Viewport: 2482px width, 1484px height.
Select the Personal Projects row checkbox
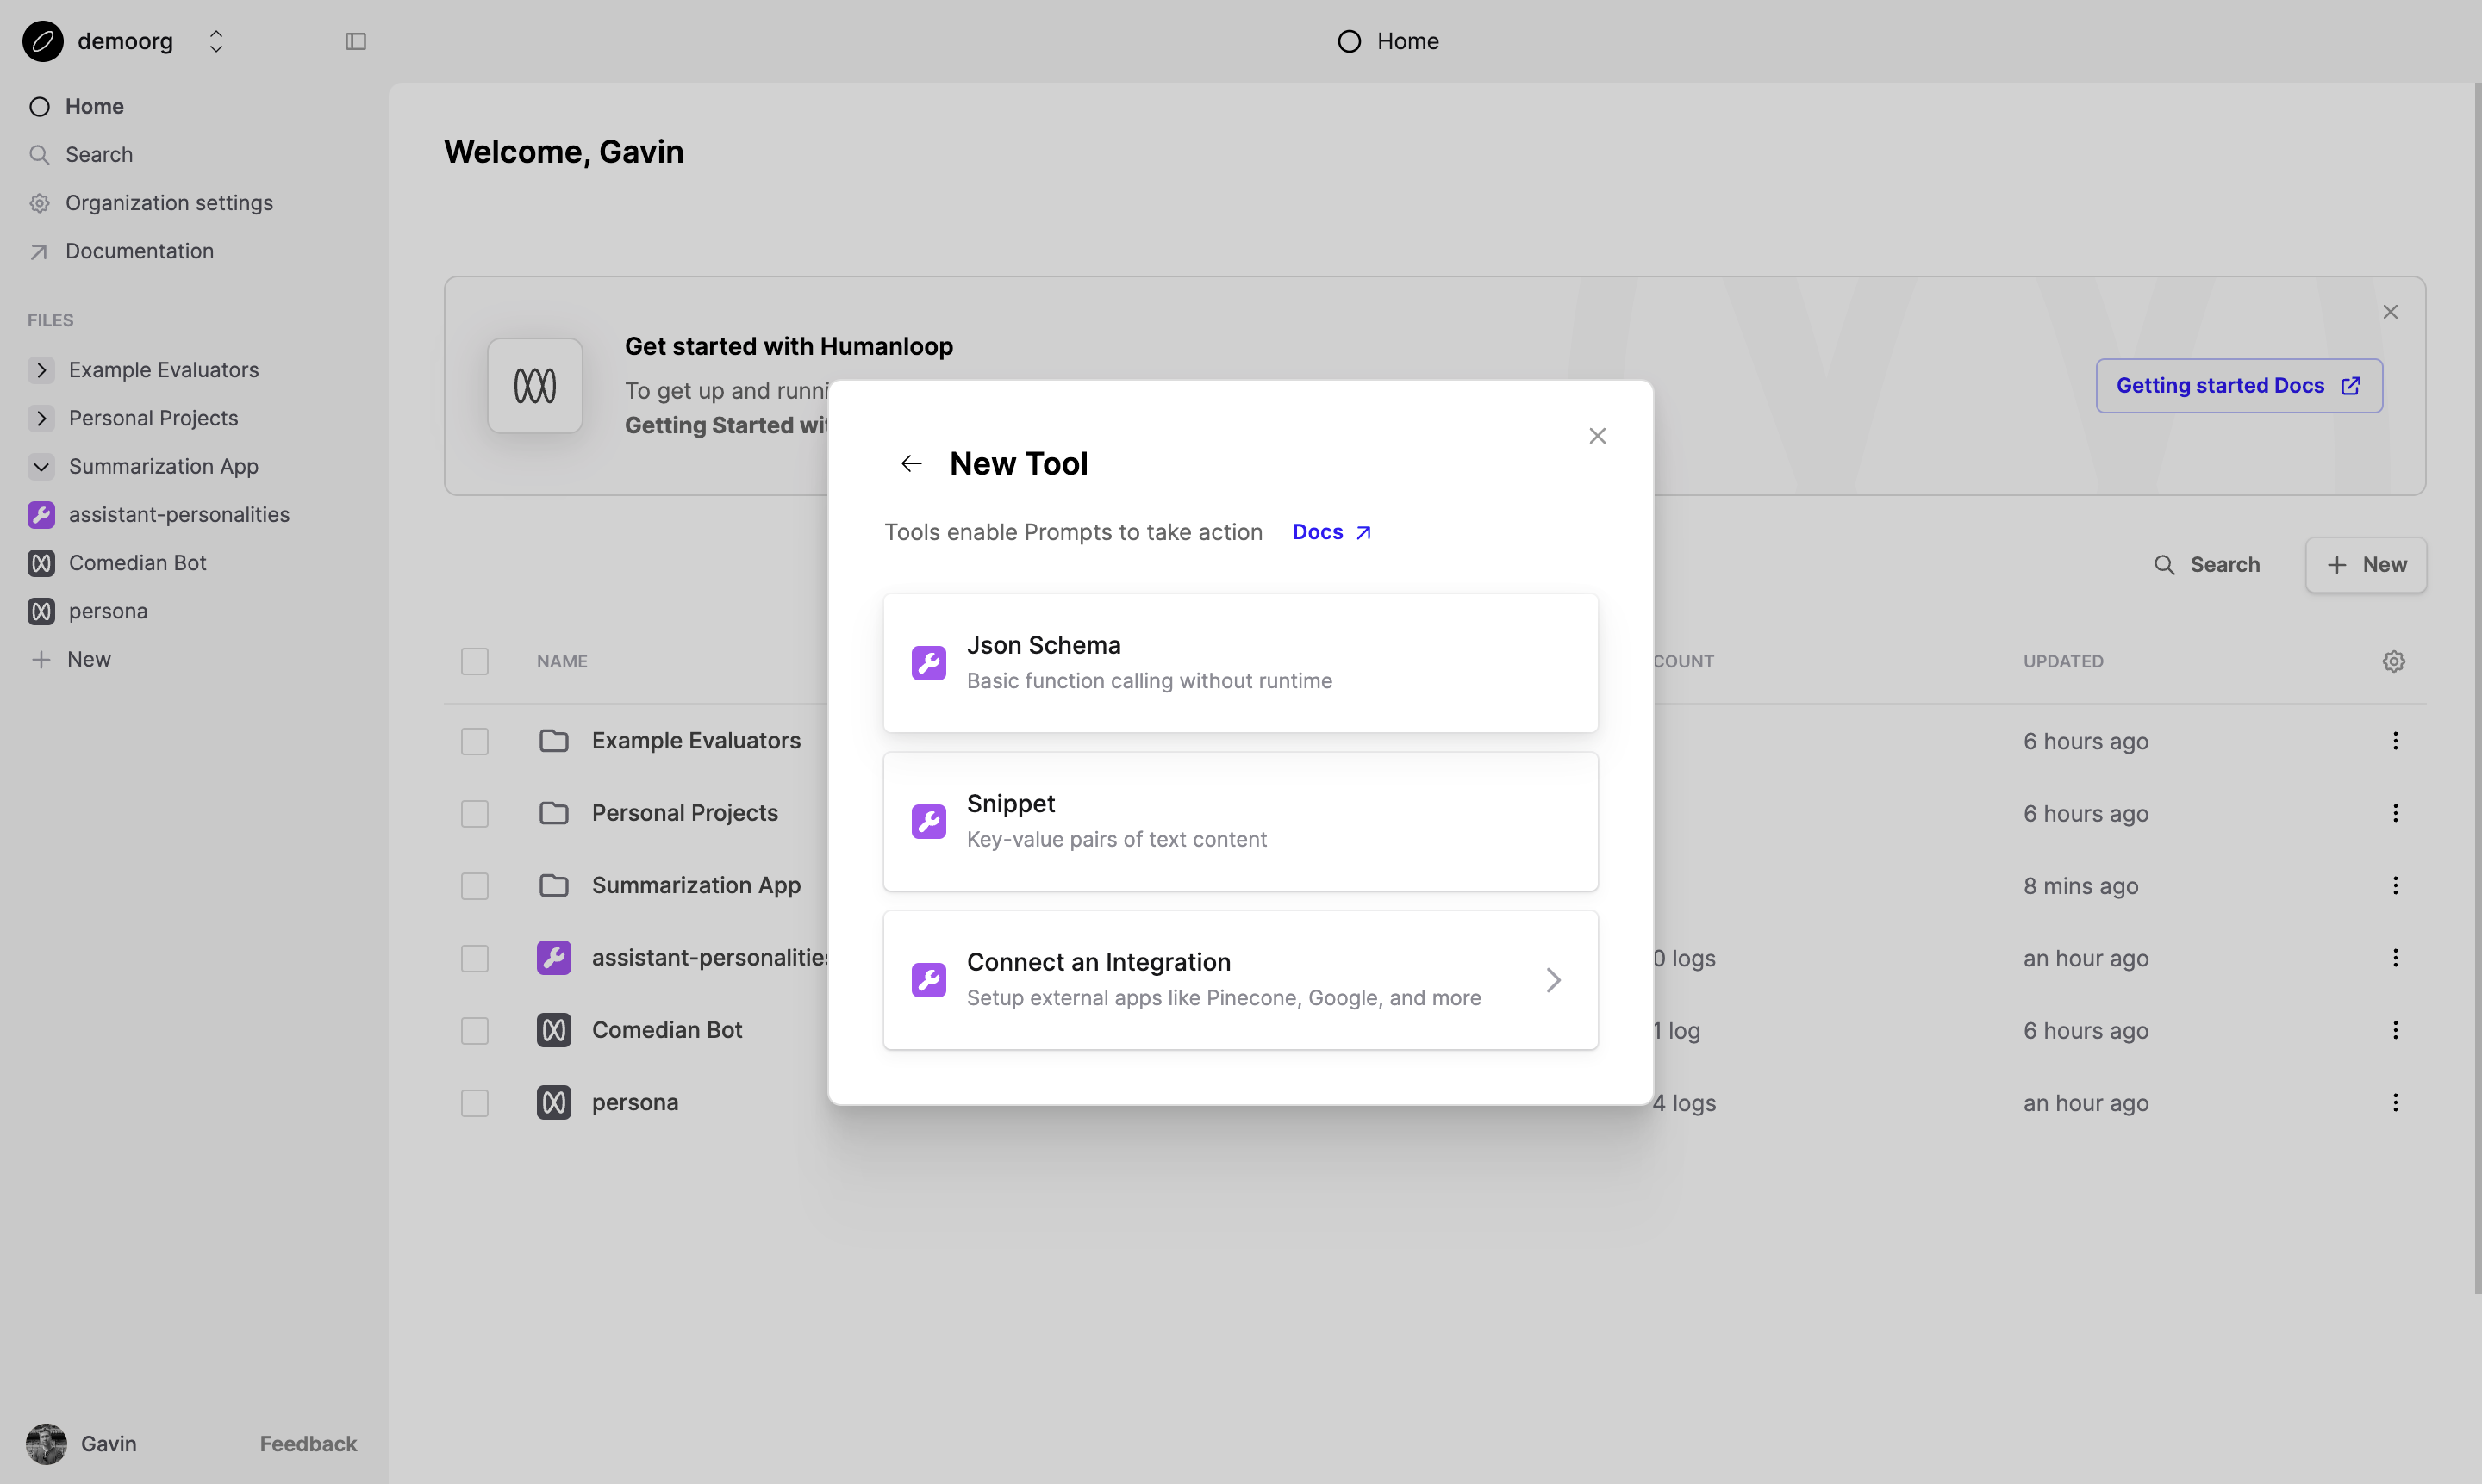coord(474,814)
